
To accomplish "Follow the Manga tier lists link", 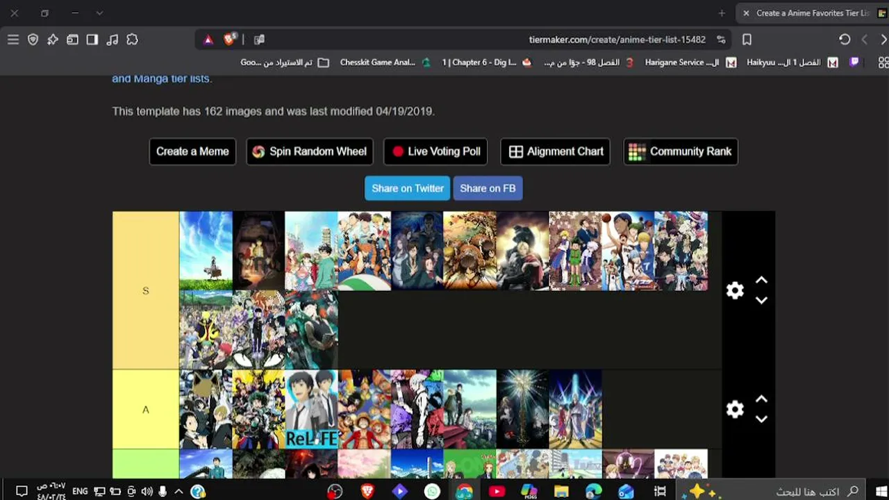I will 162,78.
